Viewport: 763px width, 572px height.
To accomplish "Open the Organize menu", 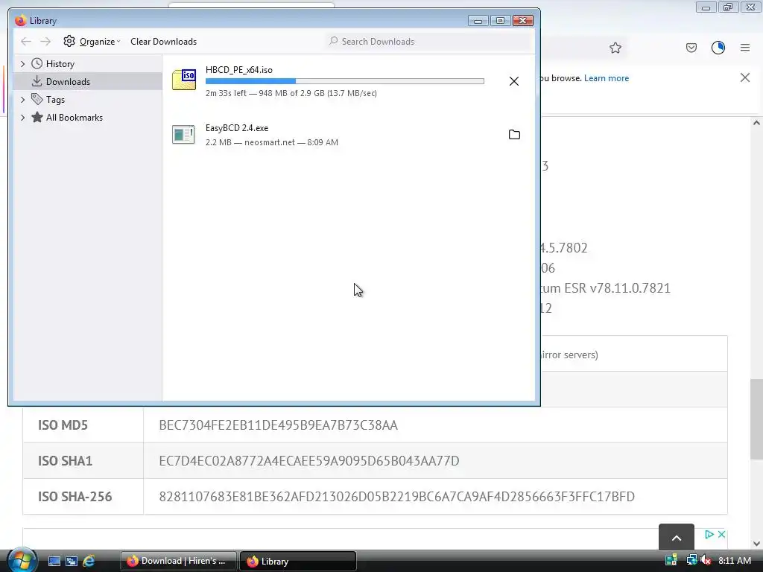I will pos(92,42).
